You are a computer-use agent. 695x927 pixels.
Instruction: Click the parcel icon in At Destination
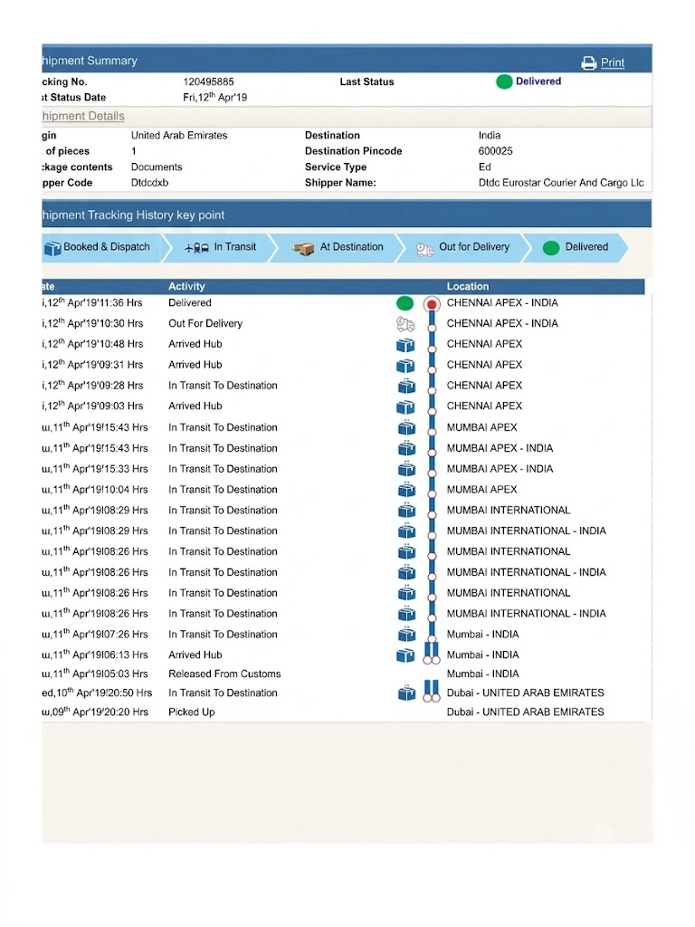pos(304,248)
